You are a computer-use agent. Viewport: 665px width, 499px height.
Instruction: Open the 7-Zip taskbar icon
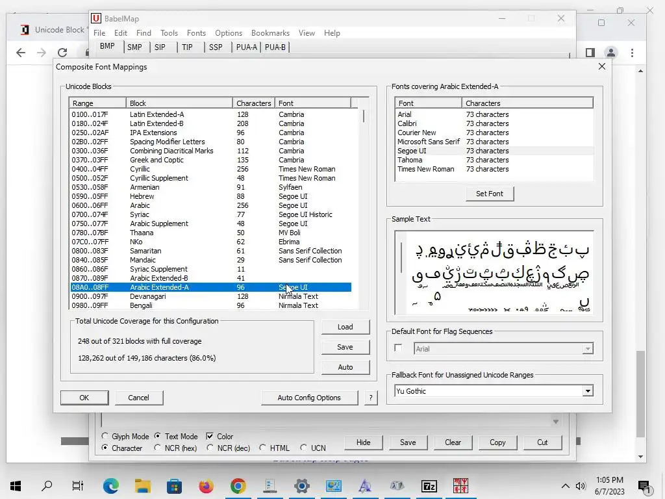429,486
